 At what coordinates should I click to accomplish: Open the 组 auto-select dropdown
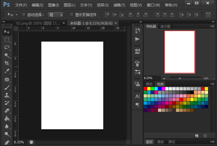point(55,15)
